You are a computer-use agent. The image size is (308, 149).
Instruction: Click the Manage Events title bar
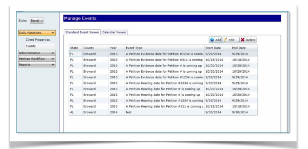(x=172, y=18)
